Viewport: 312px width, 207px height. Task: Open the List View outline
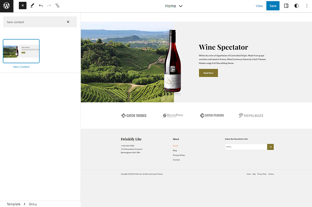coord(58,6)
